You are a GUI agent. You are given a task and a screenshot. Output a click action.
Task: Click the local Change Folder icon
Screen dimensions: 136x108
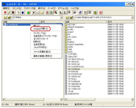pyautogui.click(x=9, y=17)
